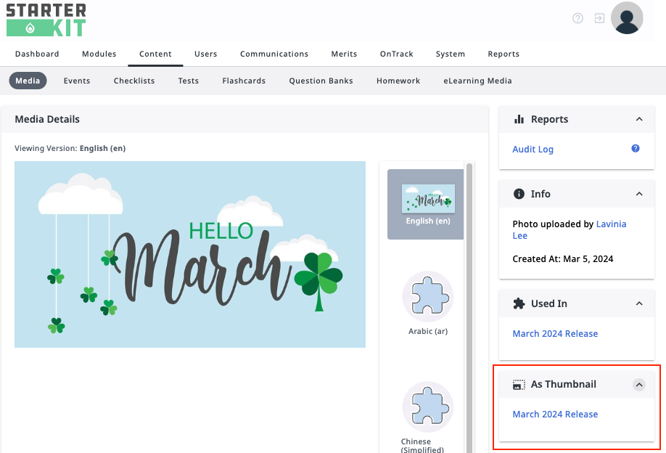
Task: Open March 2024 Release under As Thumbnail
Action: [x=555, y=415]
